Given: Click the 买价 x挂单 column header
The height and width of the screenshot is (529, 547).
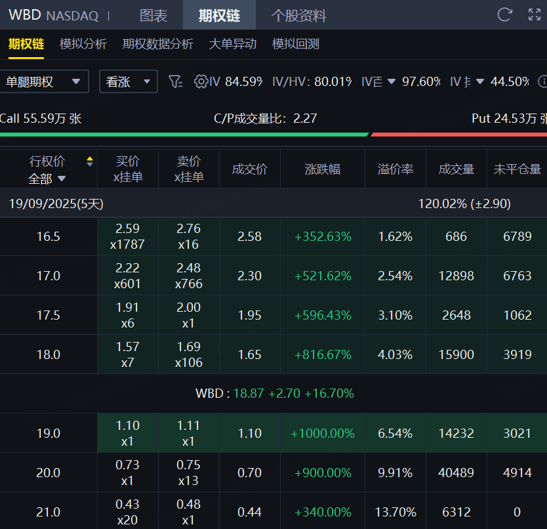Looking at the screenshot, I should pyautogui.click(x=128, y=169).
